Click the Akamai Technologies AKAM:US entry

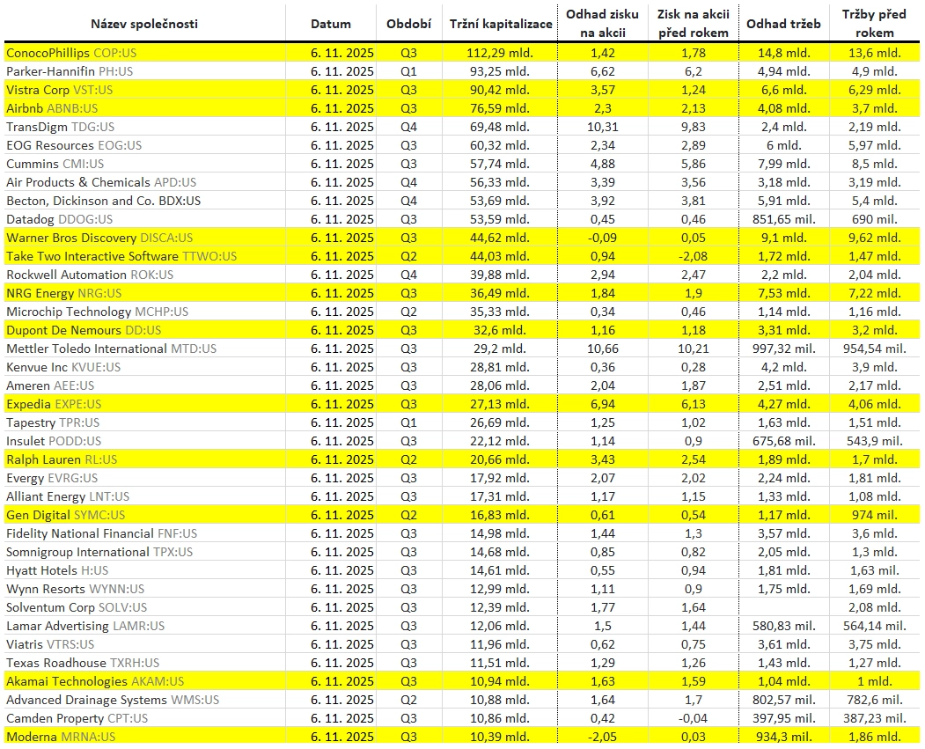(x=95, y=682)
